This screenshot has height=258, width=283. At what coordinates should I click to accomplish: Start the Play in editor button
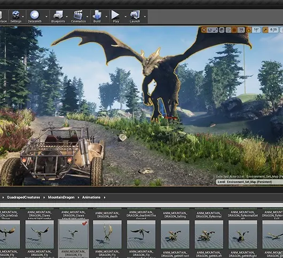(x=116, y=17)
